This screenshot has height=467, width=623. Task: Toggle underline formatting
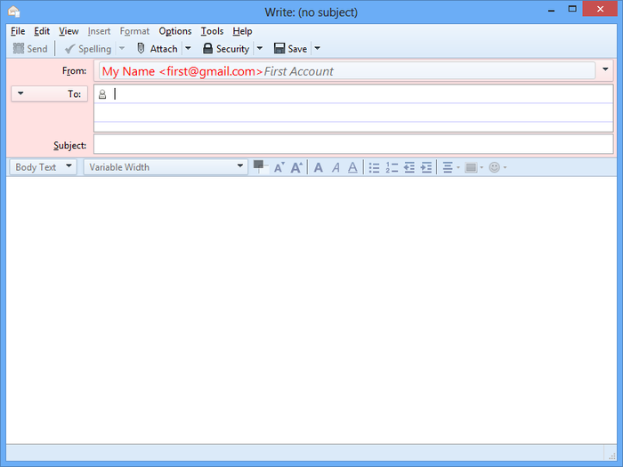point(352,167)
